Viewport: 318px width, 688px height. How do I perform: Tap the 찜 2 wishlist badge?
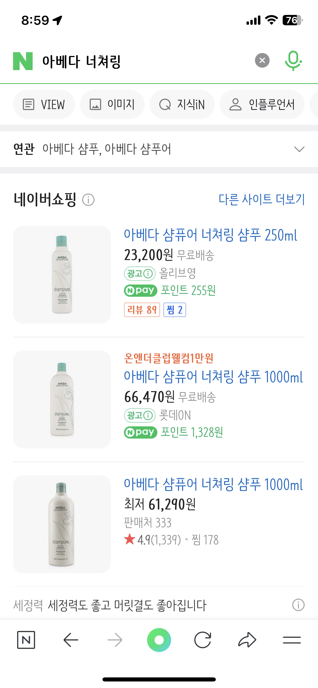click(x=174, y=310)
